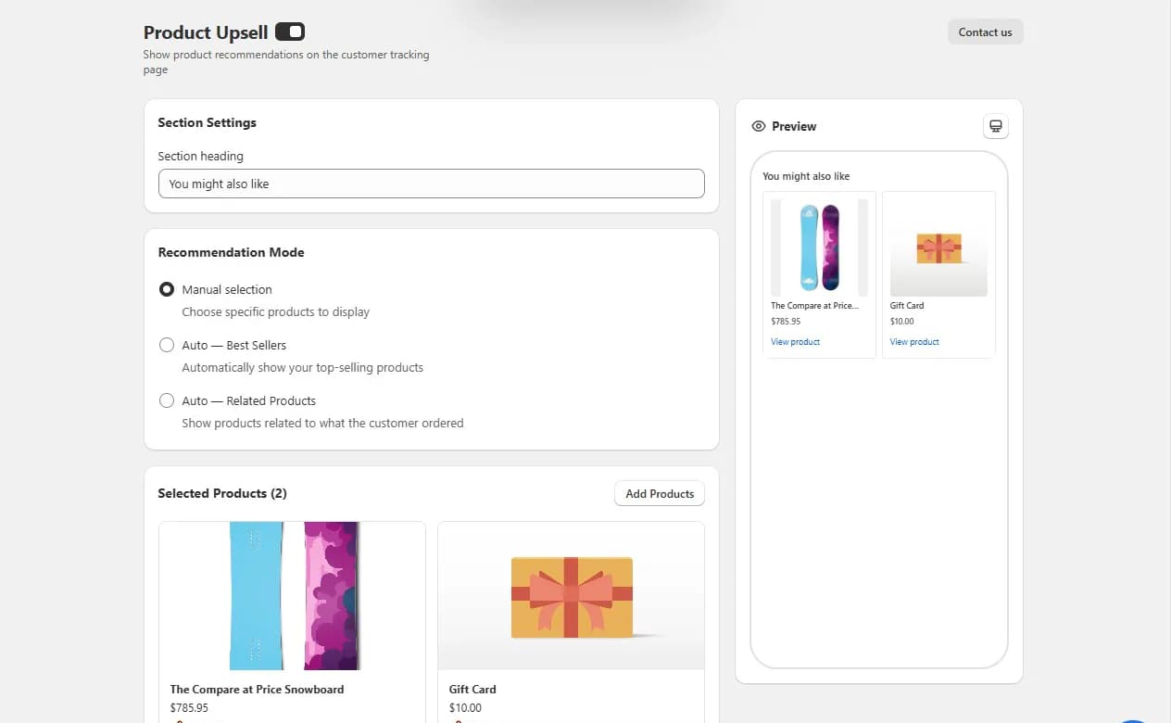
Task: Click 'The Compare at Price Snowboard' product title
Action: 257,690
